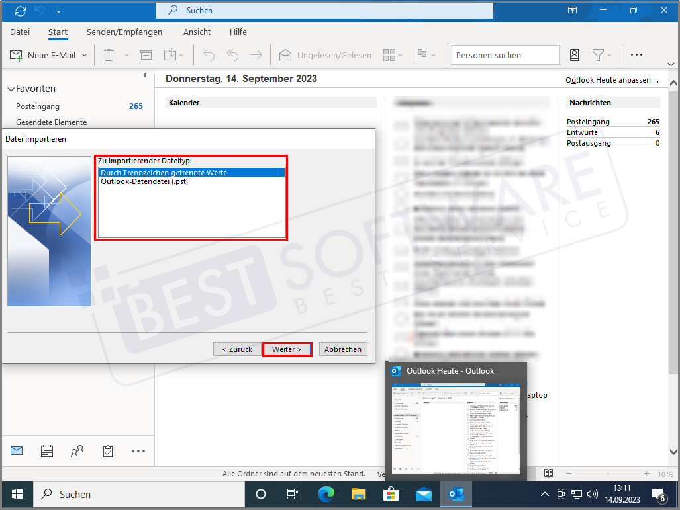This screenshot has width=680, height=510.
Task: Click the Aufgaben (tasks) icon
Action: 107,450
